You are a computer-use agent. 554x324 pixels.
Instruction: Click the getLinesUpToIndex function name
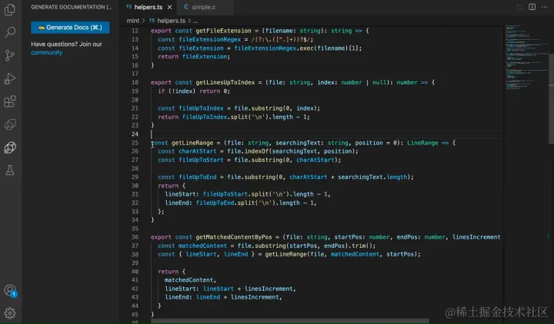coord(225,82)
